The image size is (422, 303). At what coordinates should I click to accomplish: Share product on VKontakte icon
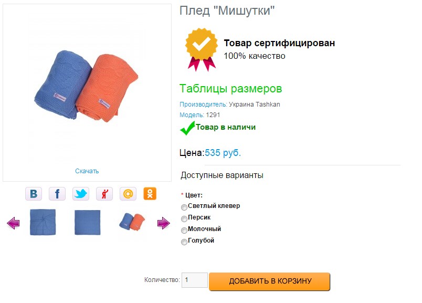tap(34, 194)
